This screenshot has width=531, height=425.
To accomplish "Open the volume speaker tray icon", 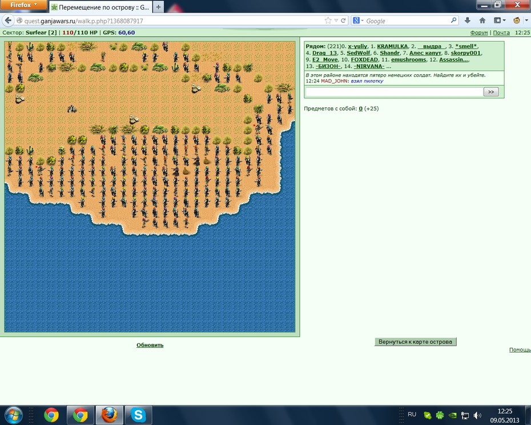I will click(477, 415).
